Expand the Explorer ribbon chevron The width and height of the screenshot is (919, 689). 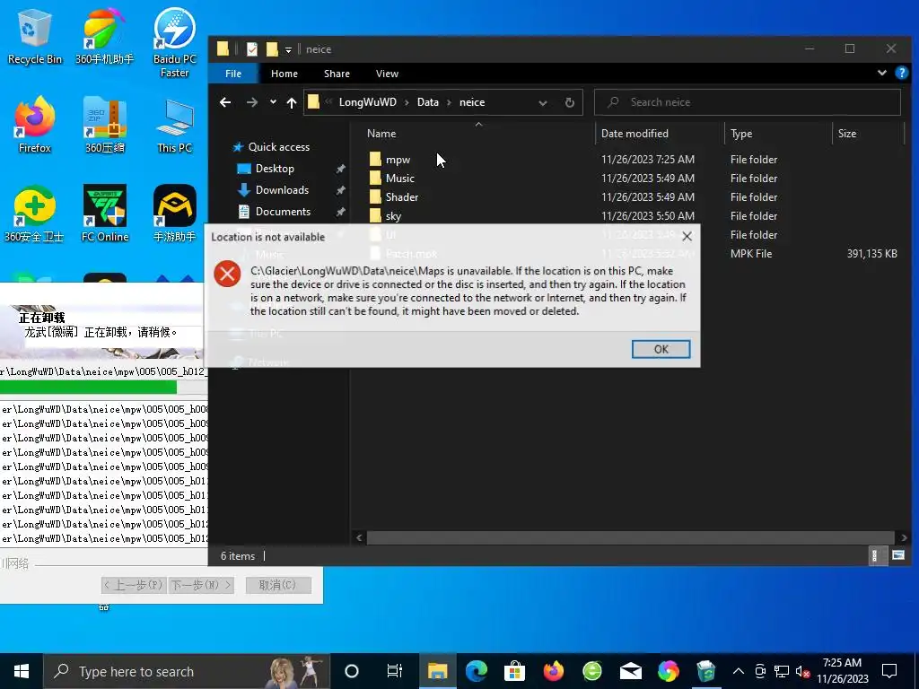tap(881, 74)
